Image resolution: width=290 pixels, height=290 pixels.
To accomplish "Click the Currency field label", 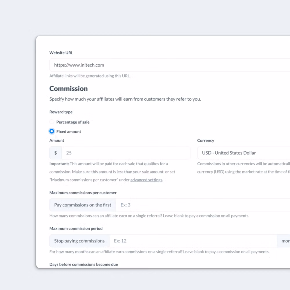I will [206, 140].
